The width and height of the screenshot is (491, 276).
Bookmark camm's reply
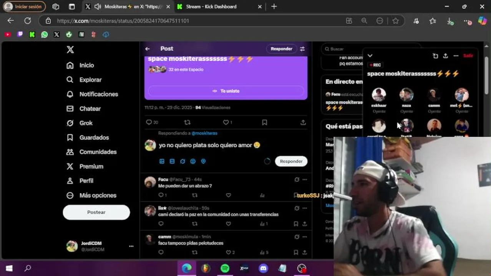[296, 252]
